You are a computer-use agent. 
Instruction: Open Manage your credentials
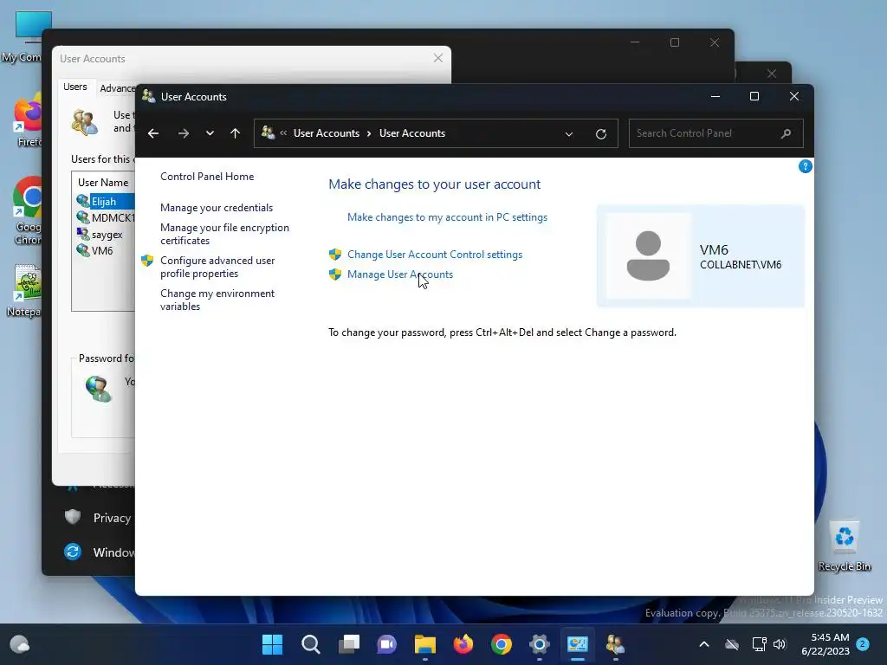pyautogui.click(x=216, y=208)
